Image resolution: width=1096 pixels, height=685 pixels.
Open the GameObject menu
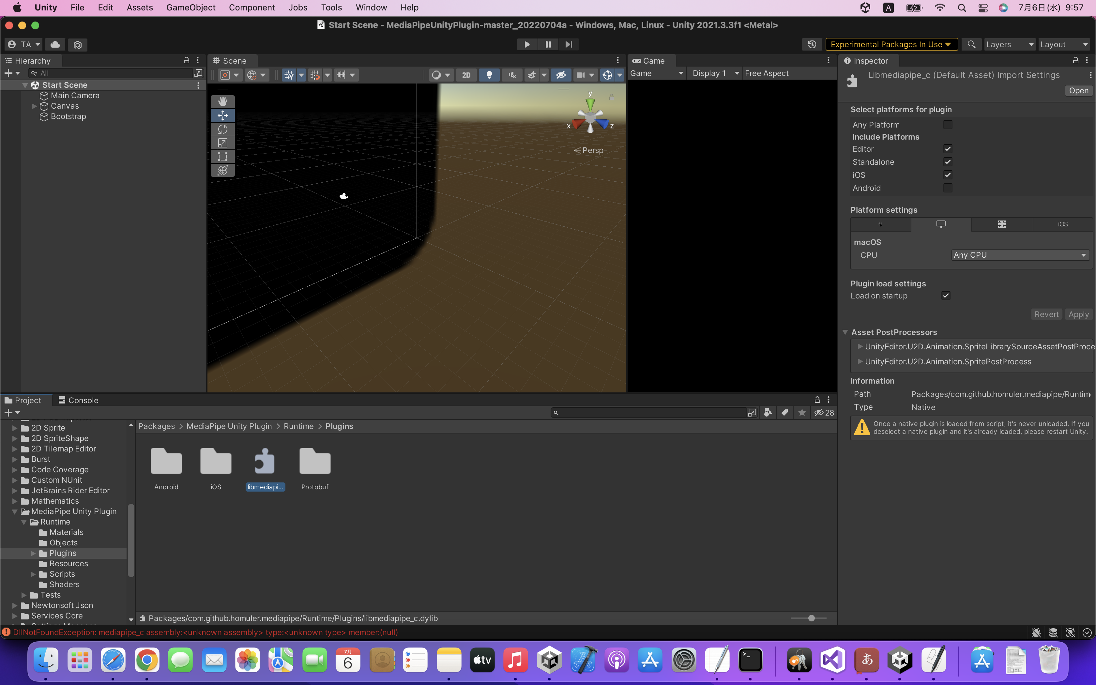point(191,7)
